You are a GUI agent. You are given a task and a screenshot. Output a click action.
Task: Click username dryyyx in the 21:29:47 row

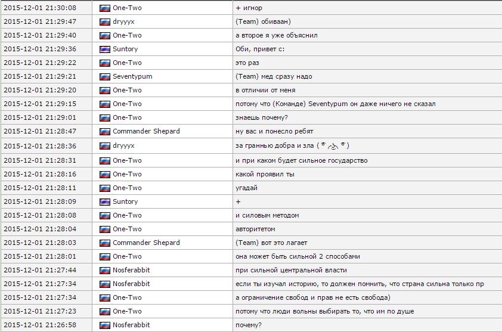123,21
